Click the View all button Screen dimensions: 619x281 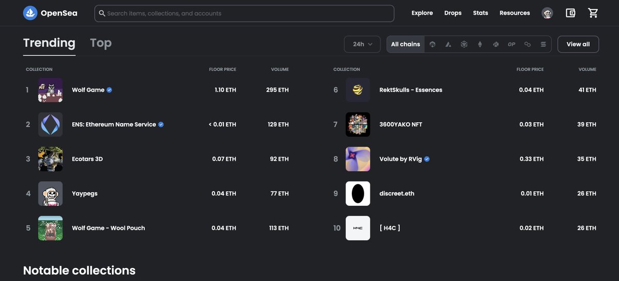click(578, 44)
